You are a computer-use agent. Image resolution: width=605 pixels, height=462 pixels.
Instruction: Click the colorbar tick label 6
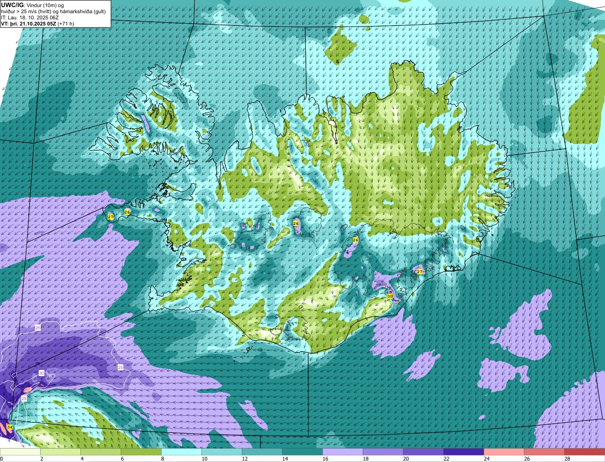coord(122,459)
